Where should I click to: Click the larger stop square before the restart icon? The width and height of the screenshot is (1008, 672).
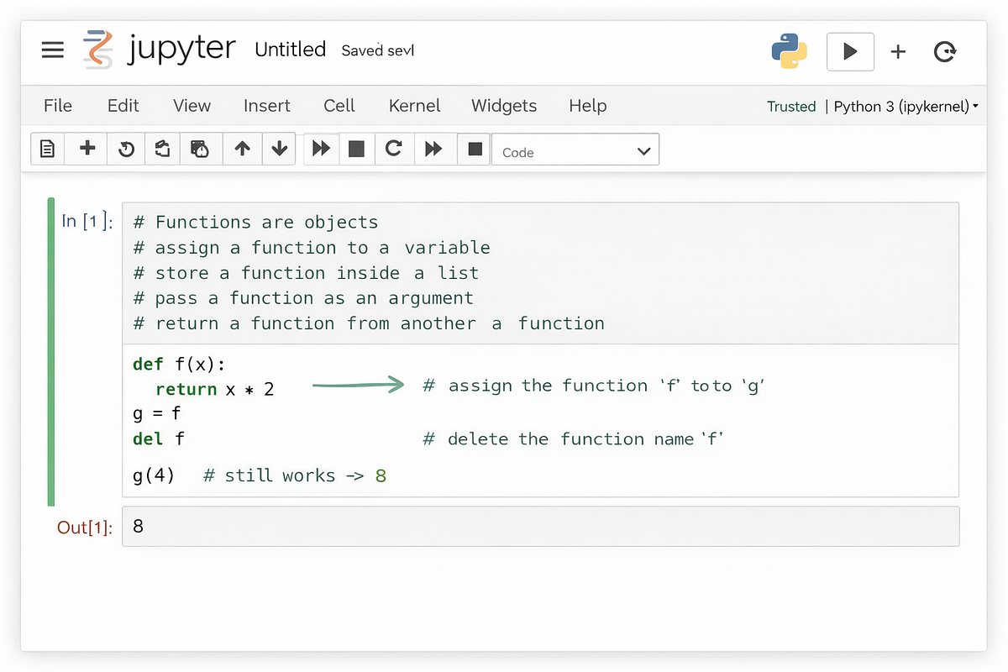[x=356, y=149]
